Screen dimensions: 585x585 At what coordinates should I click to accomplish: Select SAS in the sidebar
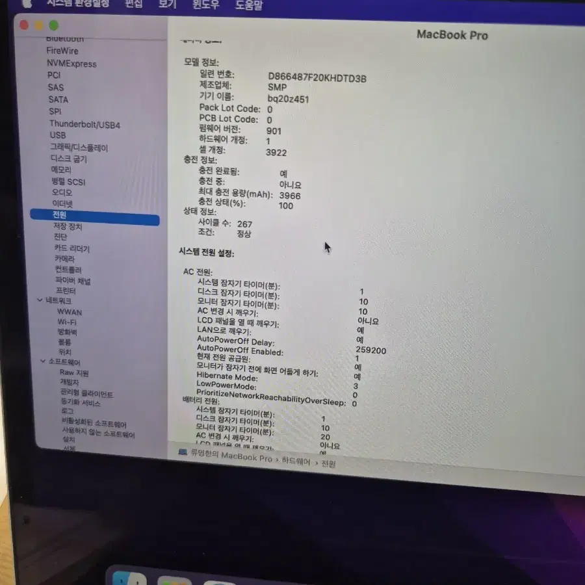(56, 87)
